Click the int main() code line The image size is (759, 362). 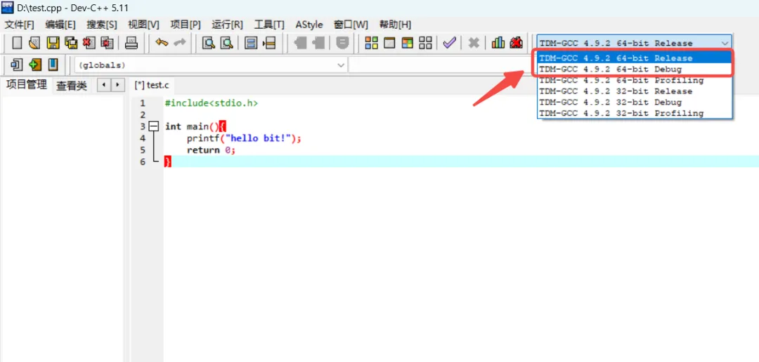[x=195, y=127]
